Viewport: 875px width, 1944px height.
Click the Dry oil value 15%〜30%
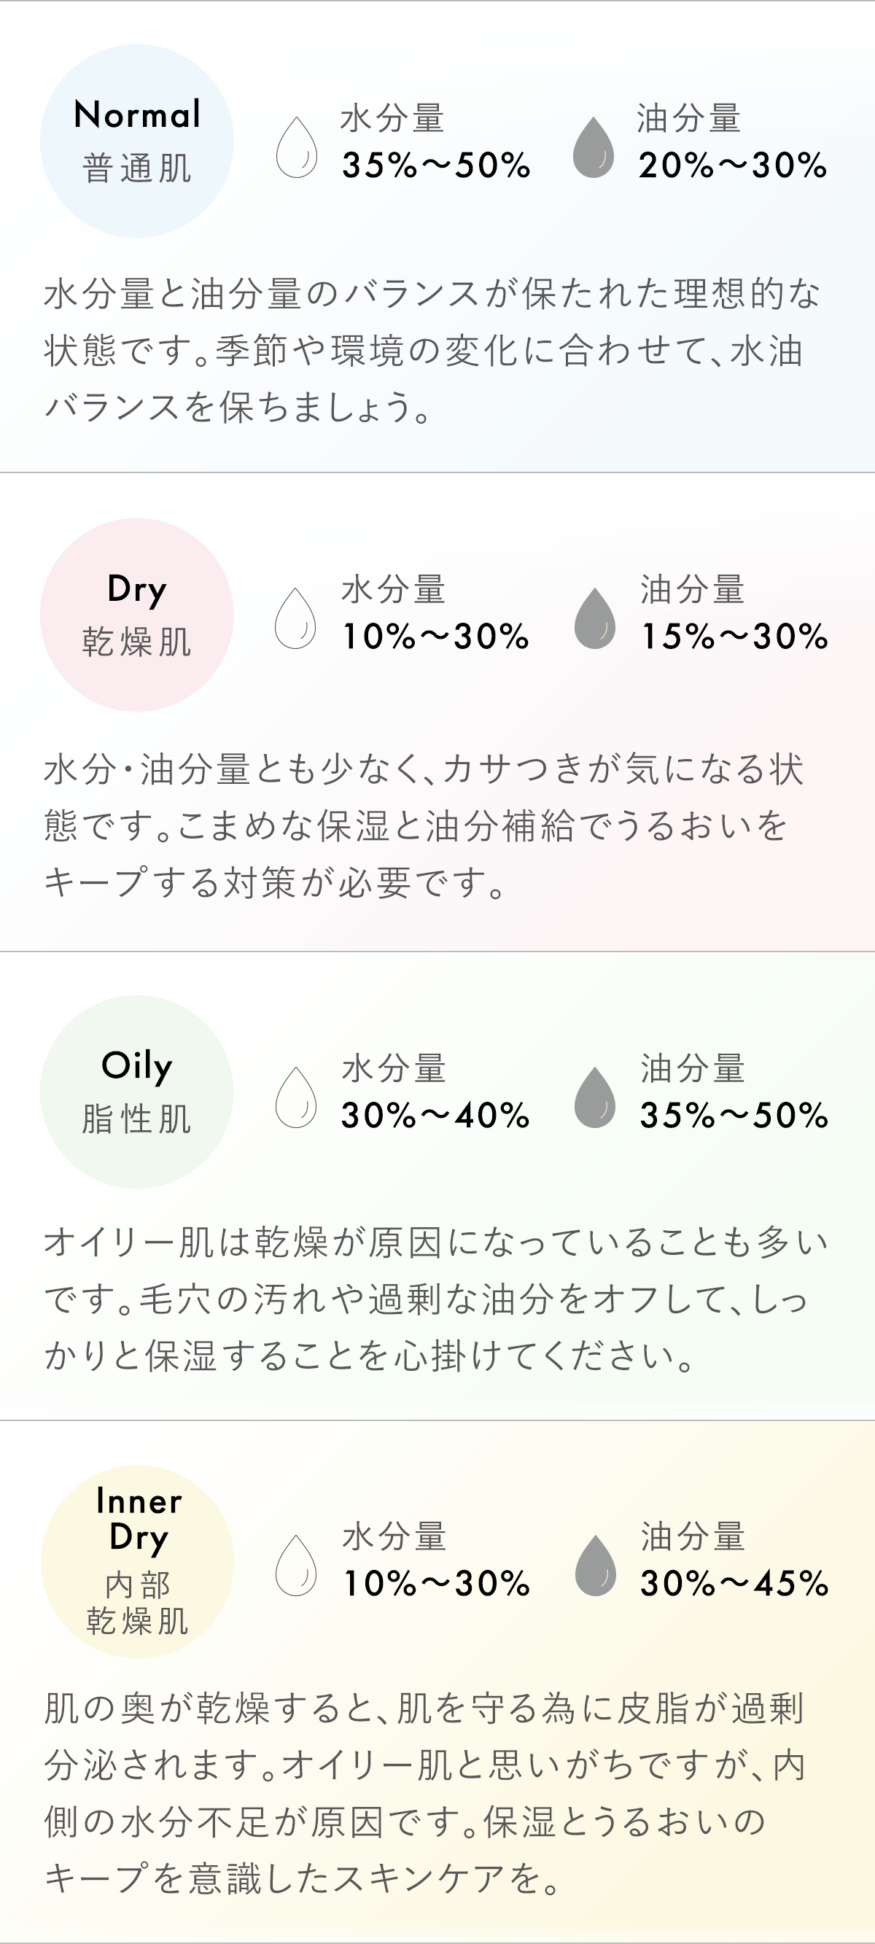pyautogui.click(x=734, y=636)
